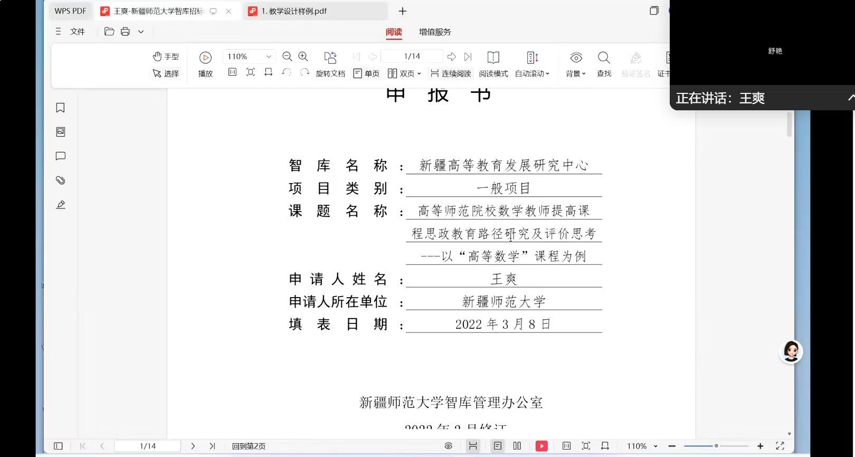Click the Find search tool
Screen dimensions: 855x457
pyautogui.click(x=604, y=64)
